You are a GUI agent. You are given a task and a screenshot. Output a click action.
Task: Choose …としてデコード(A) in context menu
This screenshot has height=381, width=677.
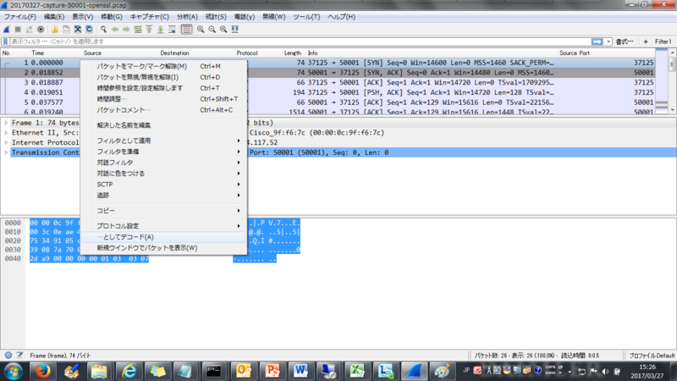click(x=163, y=237)
